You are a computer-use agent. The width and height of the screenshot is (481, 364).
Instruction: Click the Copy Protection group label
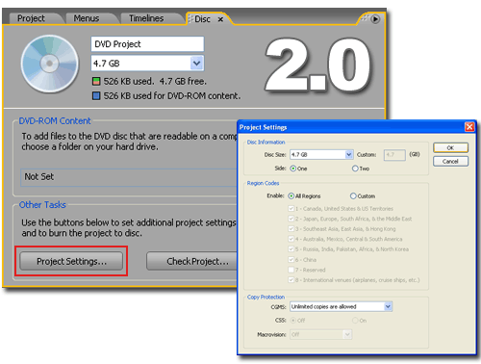(266, 297)
